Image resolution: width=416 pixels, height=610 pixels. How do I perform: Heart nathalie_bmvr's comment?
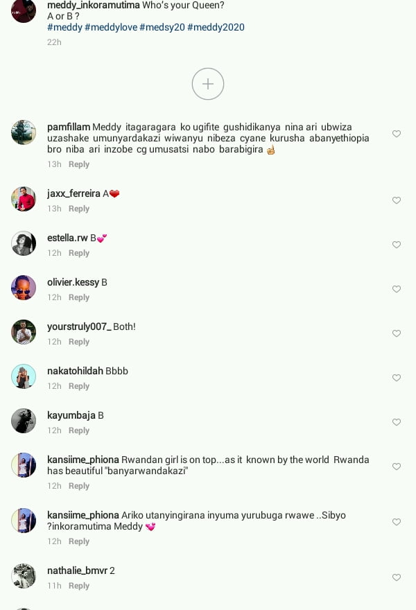[x=396, y=577]
